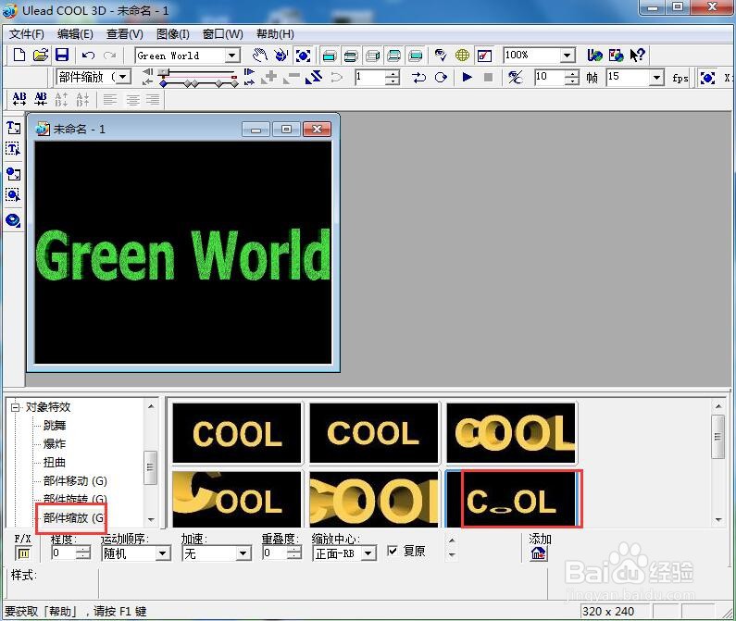Play the animation
The height and width of the screenshot is (621, 736).
(467, 77)
